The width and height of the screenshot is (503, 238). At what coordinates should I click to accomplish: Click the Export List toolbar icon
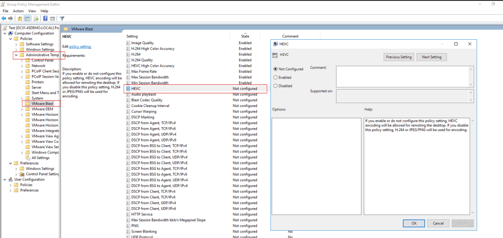[x=35, y=19]
